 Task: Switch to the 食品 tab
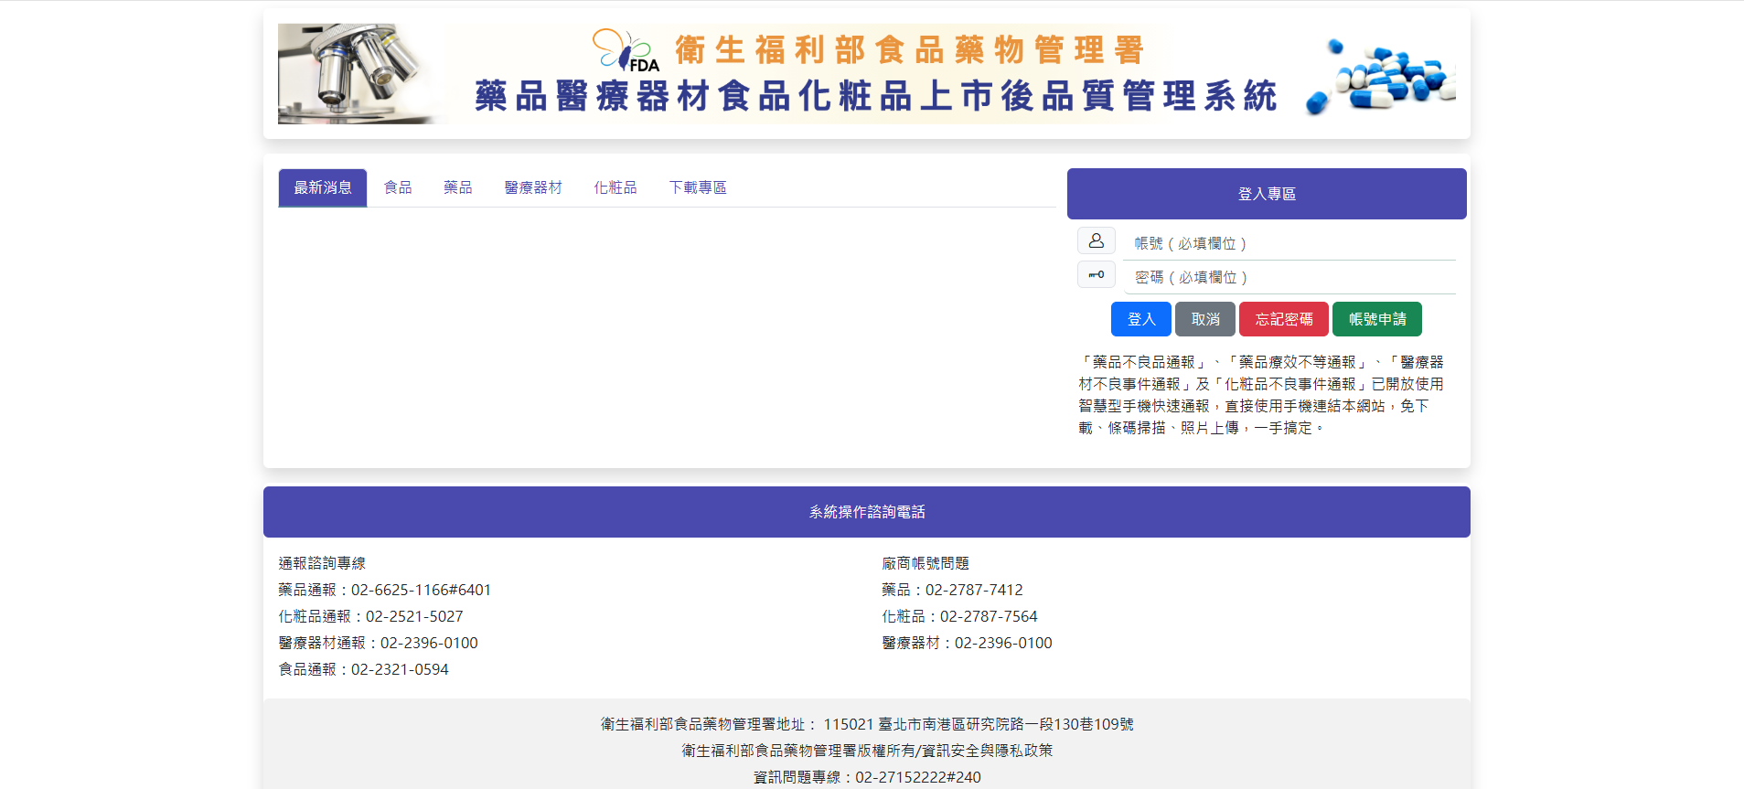point(398,187)
